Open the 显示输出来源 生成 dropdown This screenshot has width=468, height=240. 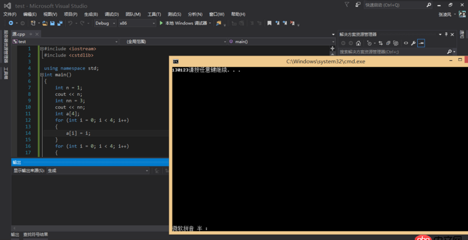coord(98,171)
